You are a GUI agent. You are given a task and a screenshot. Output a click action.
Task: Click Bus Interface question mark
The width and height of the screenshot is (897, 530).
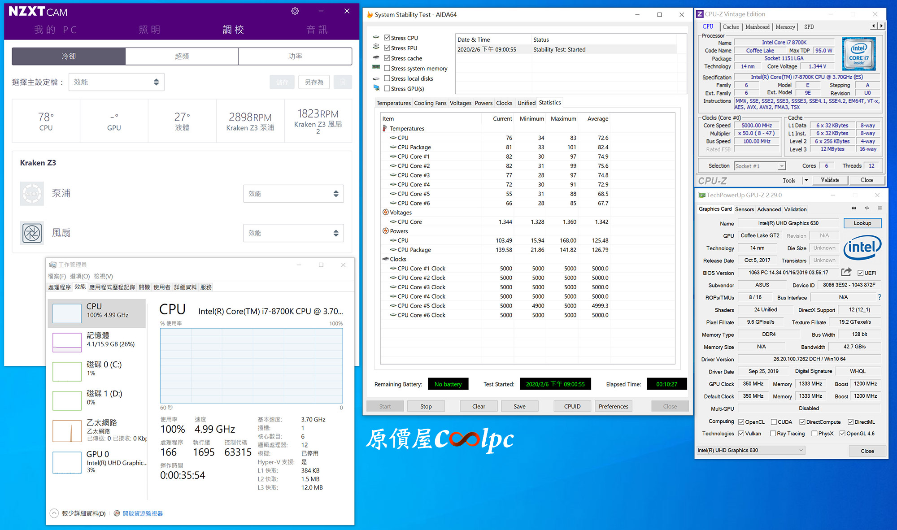pyautogui.click(x=880, y=297)
